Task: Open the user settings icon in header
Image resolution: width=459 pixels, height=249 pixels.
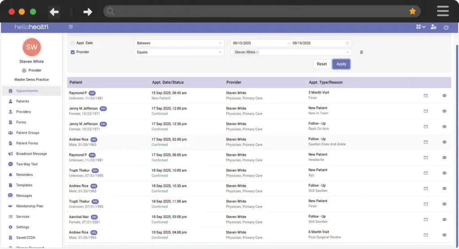Action: tap(433, 27)
